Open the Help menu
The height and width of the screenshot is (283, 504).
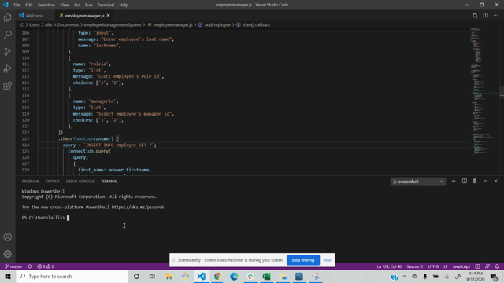[x=124, y=5]
